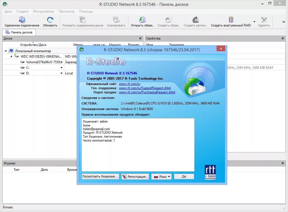The width and height of the screenshot is (288, 212).
Task: Click the Регистрация... button
Action: point(135,177)
